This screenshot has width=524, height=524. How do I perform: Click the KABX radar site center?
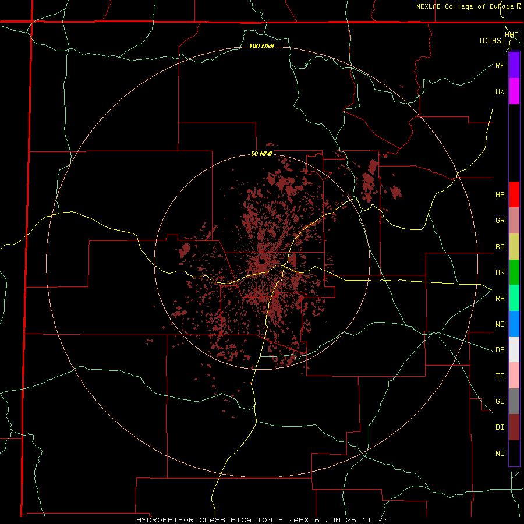(x=262, y=261)
